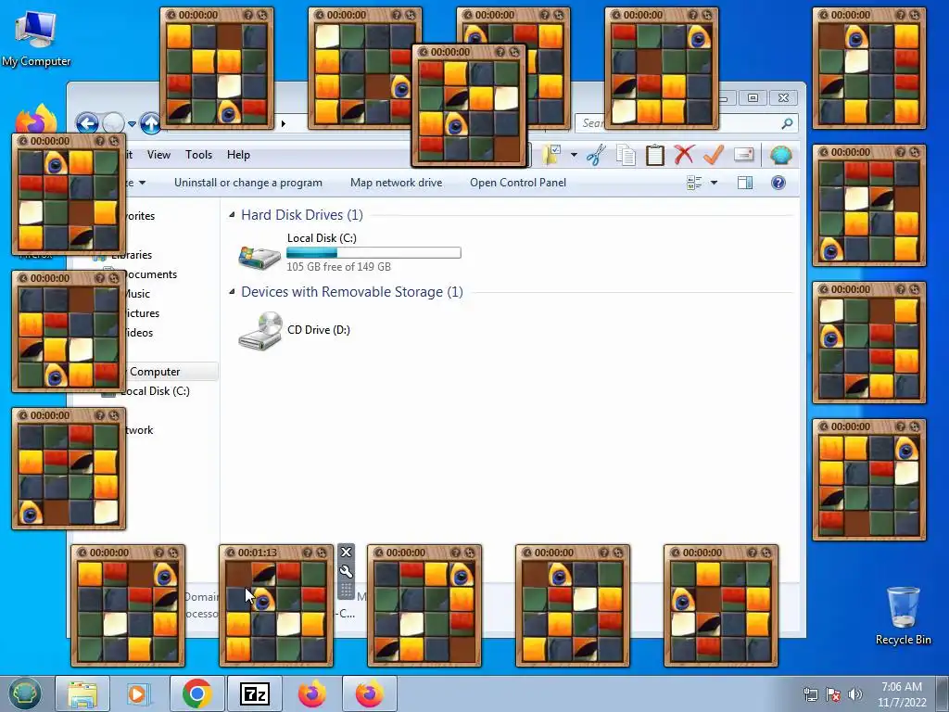949x712 pixels.
Task: Open dropdown arrow beside Folder Options icon
Action: 574,155
